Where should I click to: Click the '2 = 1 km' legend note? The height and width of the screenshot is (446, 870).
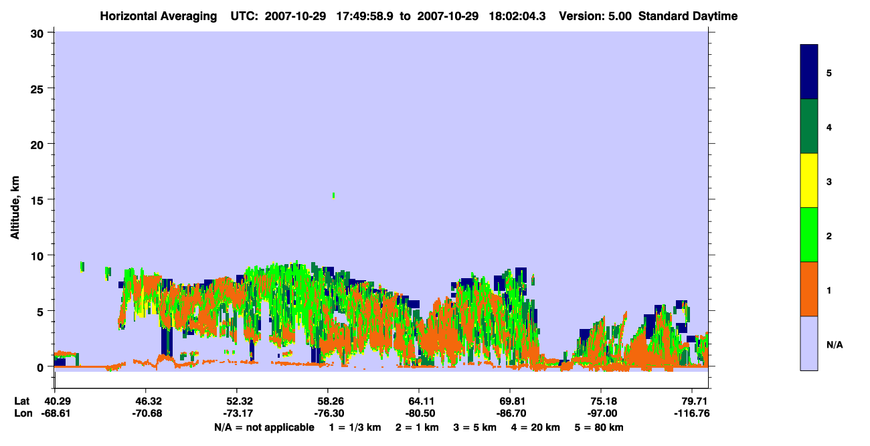click(x=417, y=427)
